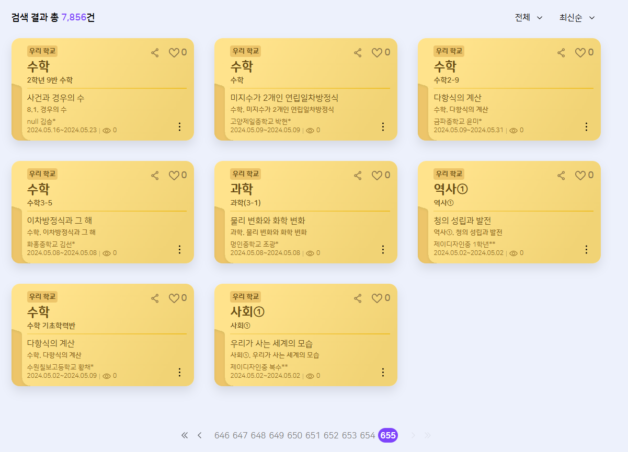Open more options on 다항식의 계산 수학2-9 card
The height and width of the screenshot is (452, 628).
point(586,127)
